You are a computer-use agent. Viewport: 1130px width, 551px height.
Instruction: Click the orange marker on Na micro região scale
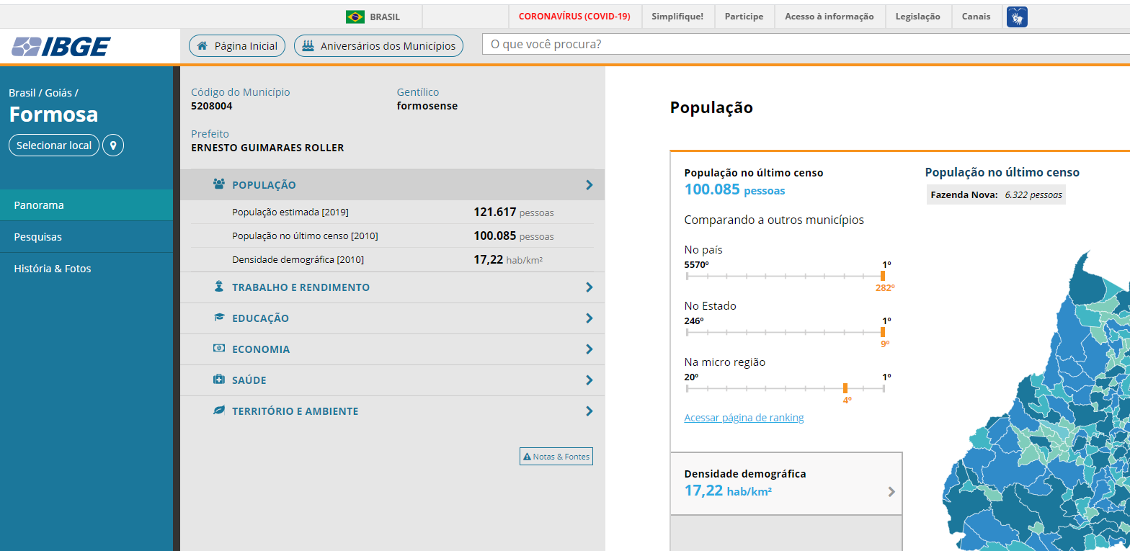[845, 388]
